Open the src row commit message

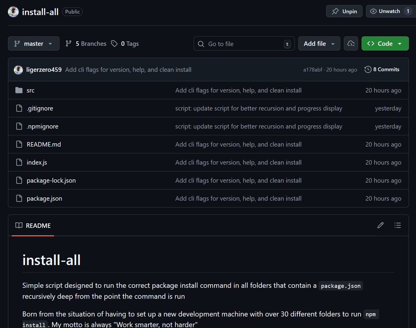[239, 90]
